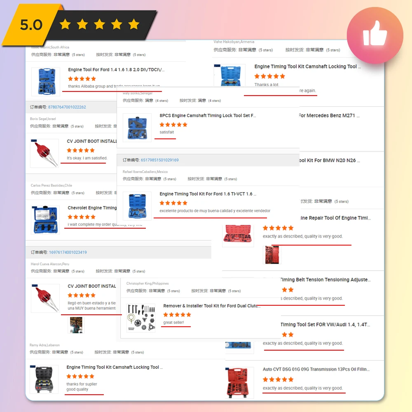Open Engine Timing Tool Kit For Ford 1.6 TI-VCT
Viewport: 412px width, 412px height.
(x=208, y=194)
